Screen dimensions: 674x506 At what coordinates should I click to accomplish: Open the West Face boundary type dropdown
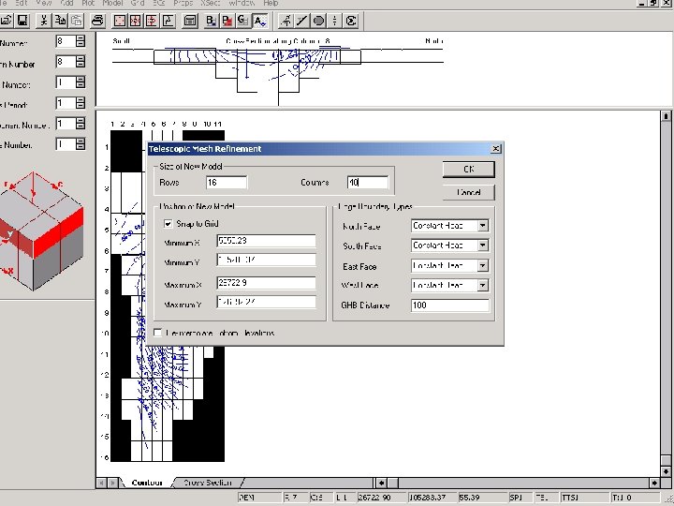[483, 285]
